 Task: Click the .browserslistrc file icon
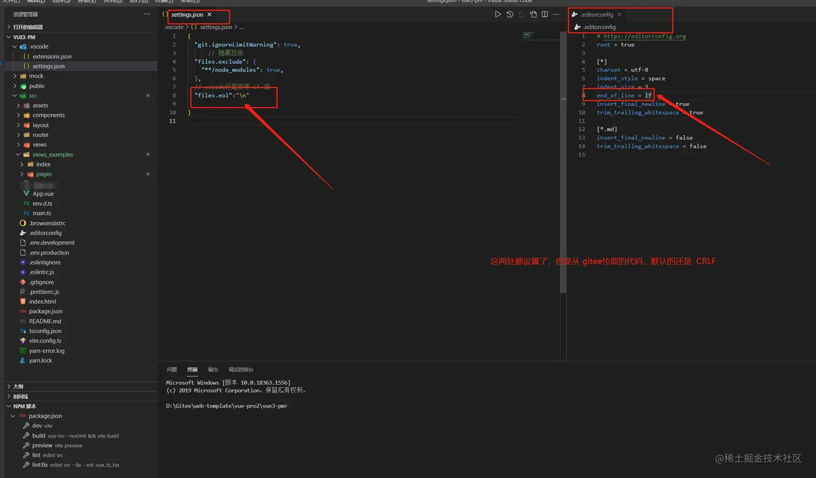pyautogui.click(x=23, y=223)
